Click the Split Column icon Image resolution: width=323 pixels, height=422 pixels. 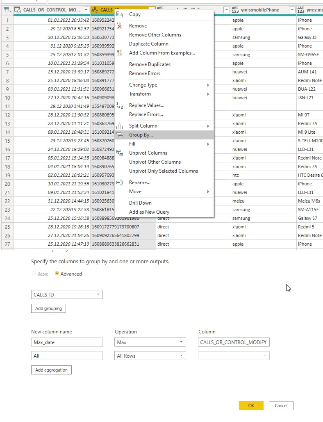(x=119, y=126)
